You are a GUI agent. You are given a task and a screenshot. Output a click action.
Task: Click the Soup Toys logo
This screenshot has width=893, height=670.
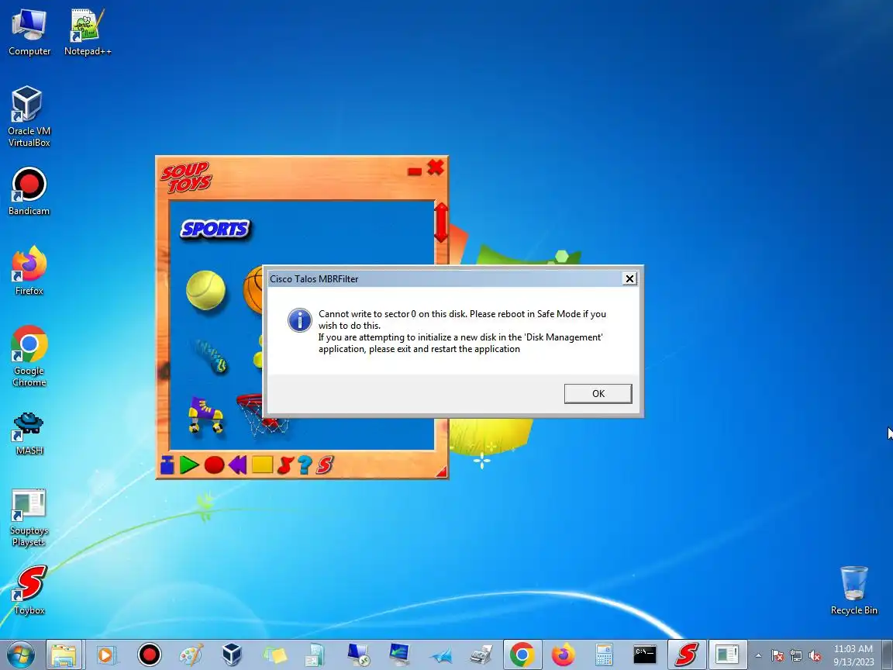click(x=186, y=178)
